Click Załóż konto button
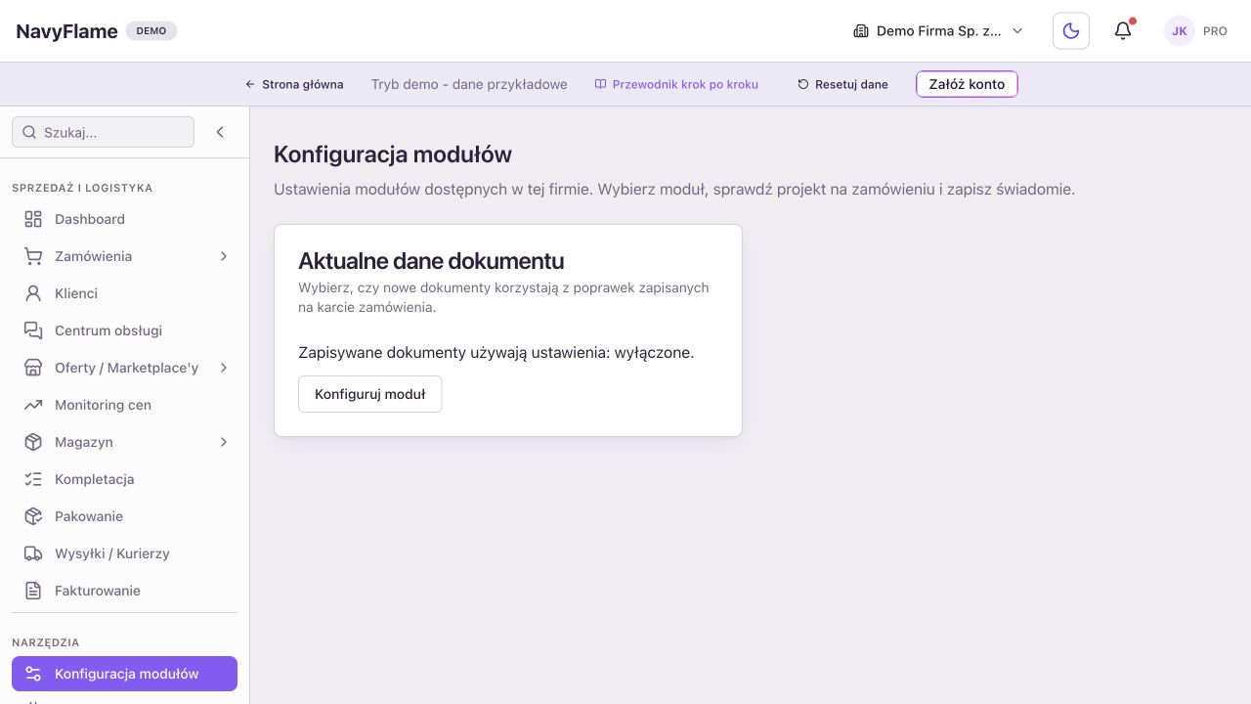Viewport: 1251px width, 704px height. click(x=967, y=84)
